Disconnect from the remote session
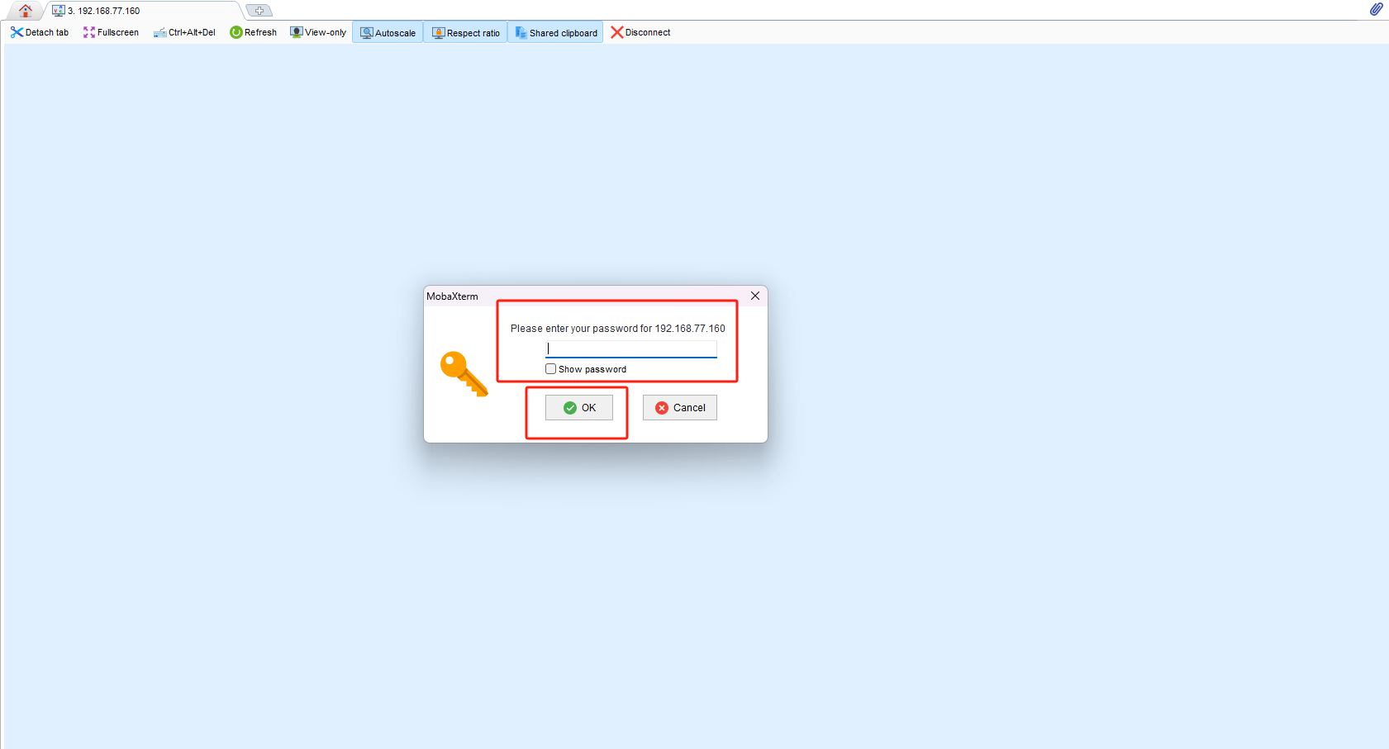This screenshot has height=749, width=1389. [640, 32]
